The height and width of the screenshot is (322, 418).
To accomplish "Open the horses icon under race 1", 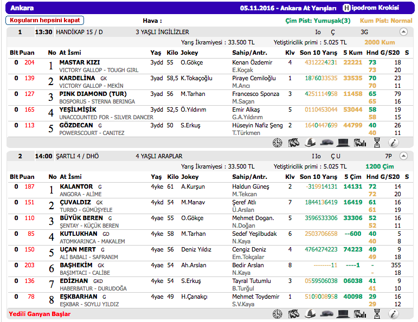I will pyautogui.click(x=294, y=143).
